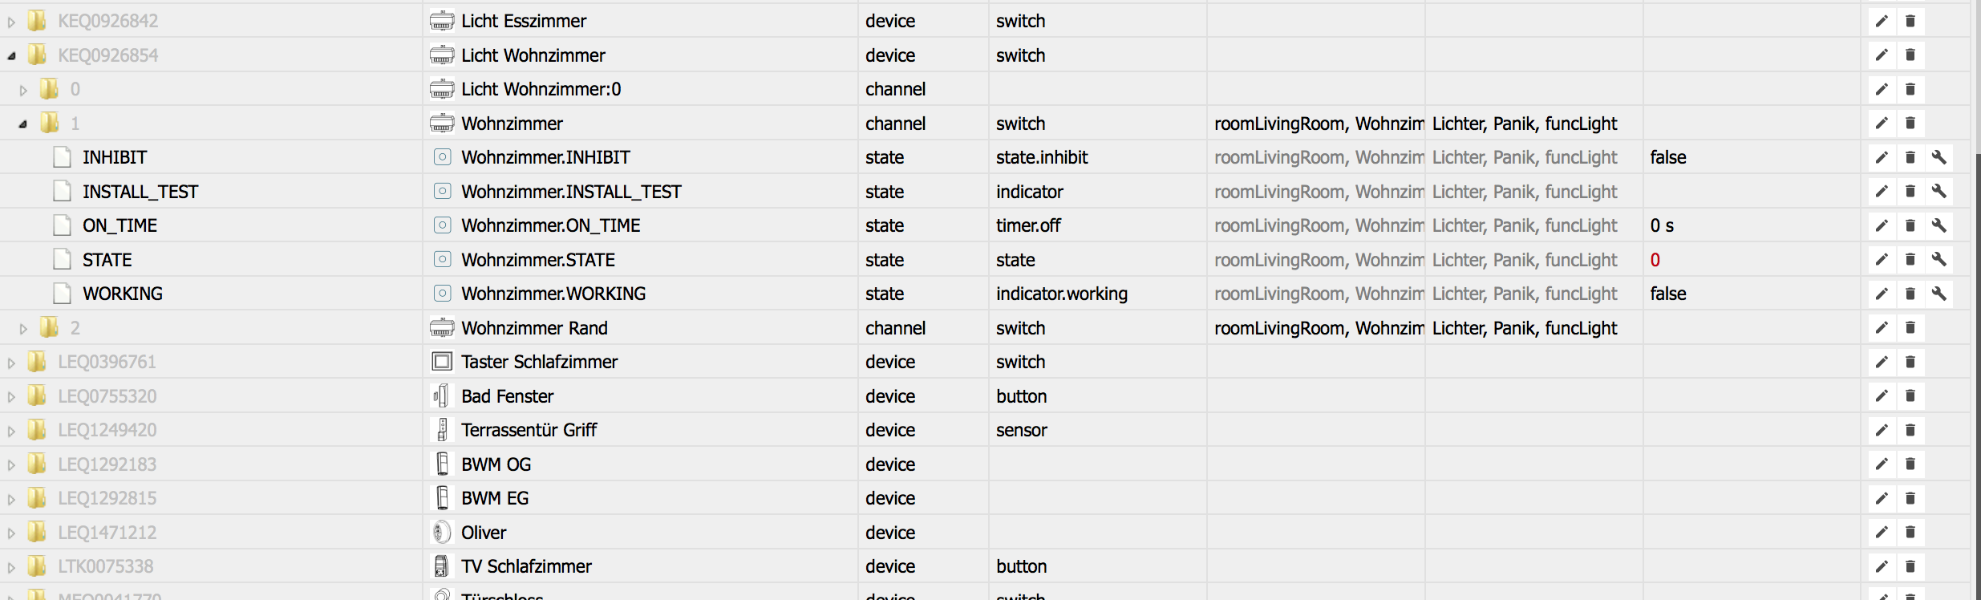The image size is (1981, 600).
Task: Delete the Licht Wohnzimmer device row
Action: tap(1910, 55)
